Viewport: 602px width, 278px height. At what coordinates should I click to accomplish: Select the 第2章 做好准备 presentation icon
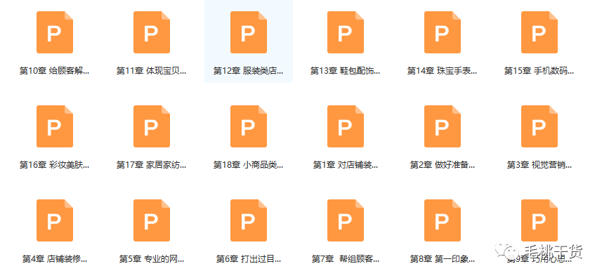(x=443, y=126)
